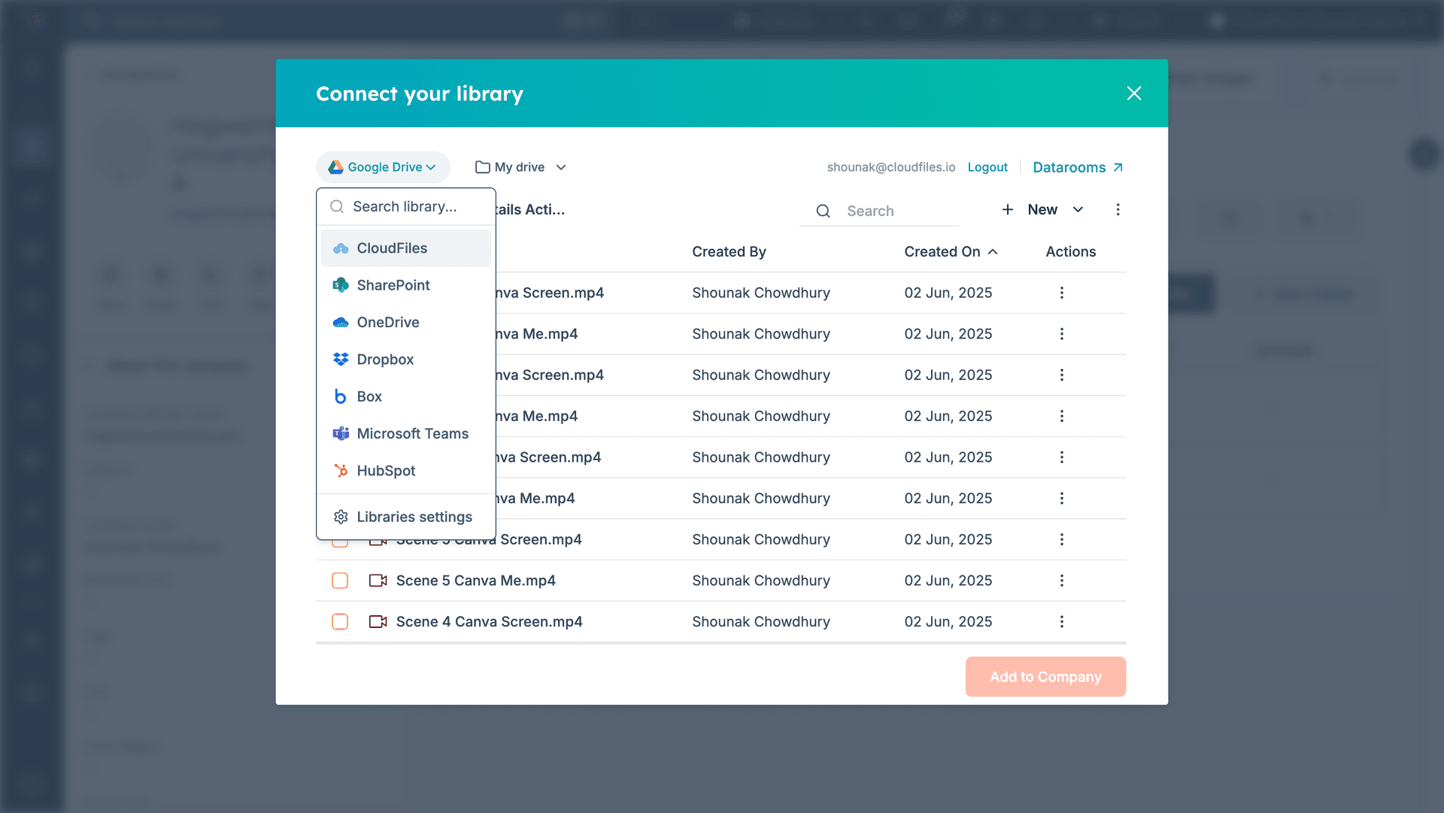Open the New button dropdown chevron
The image size is (1444, 813).
tap(1078, 210)
